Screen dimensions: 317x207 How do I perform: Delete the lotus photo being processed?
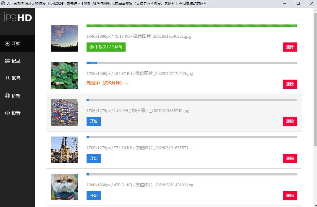click(x=290, y=84)
